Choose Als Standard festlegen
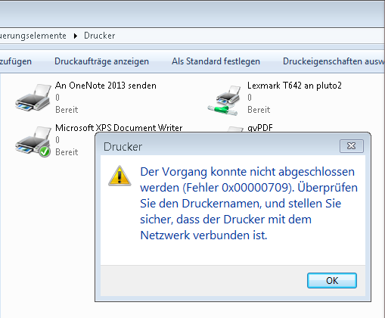This screenshot has height=318, width=385. [x=216, y=61]
